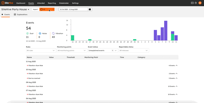Click the 06 Aug 2025 date heading
Image resolution: width=204 pixels, height=103 pixels.
point(31,98)
